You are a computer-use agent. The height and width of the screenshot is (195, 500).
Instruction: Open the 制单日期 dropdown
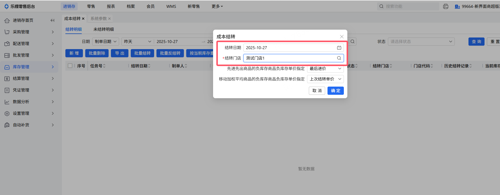106,42
